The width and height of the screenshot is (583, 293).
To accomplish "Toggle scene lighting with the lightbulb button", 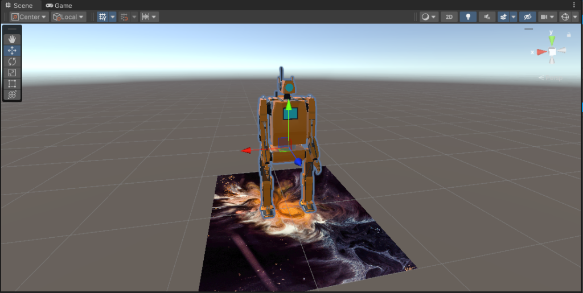I will click(468, 17).
